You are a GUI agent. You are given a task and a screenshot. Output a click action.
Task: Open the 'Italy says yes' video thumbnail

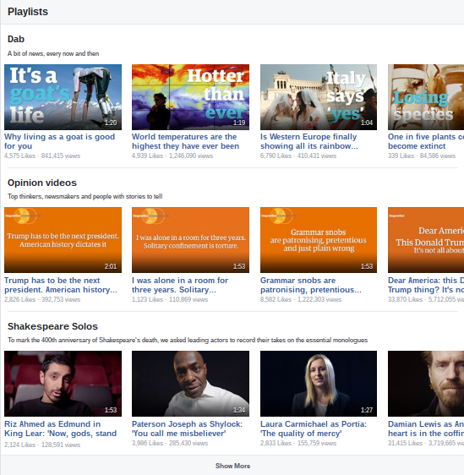coord(319,97)
